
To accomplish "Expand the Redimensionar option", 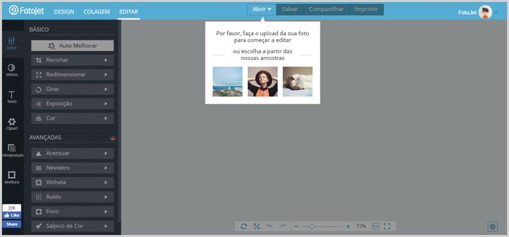I will click(x=72, y=74).
